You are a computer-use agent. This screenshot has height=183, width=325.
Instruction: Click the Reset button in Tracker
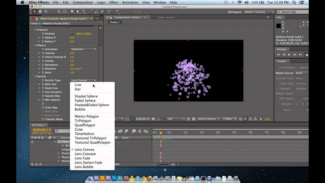(x=287, y=110)
